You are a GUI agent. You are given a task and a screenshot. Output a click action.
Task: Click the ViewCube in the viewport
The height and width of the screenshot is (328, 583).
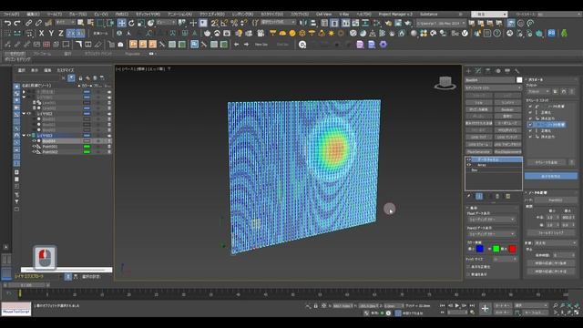445,83
